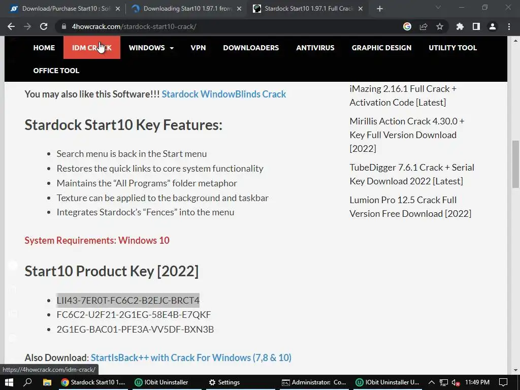Share this page via share icon

(x=423, y=26)
